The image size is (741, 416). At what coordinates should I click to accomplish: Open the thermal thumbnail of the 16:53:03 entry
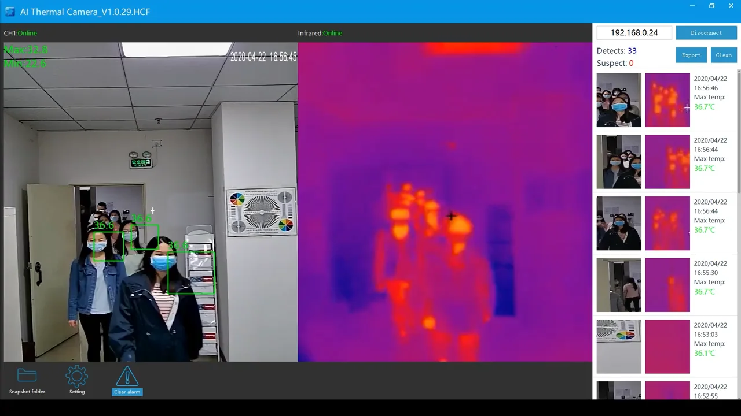[x=667, y=347]
